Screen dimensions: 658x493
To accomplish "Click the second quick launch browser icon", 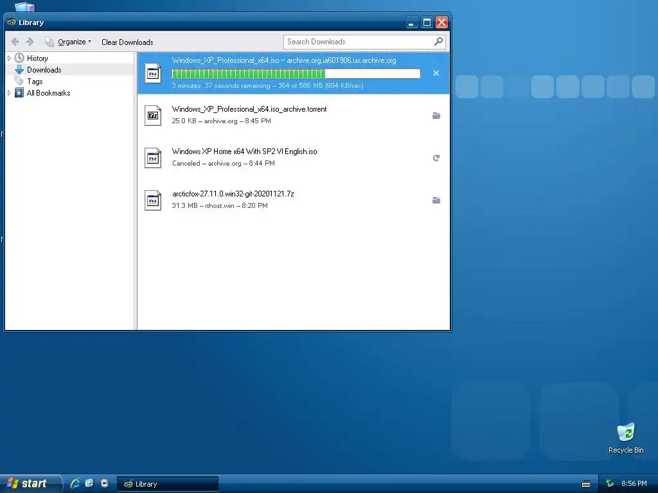I will point(89,483).
